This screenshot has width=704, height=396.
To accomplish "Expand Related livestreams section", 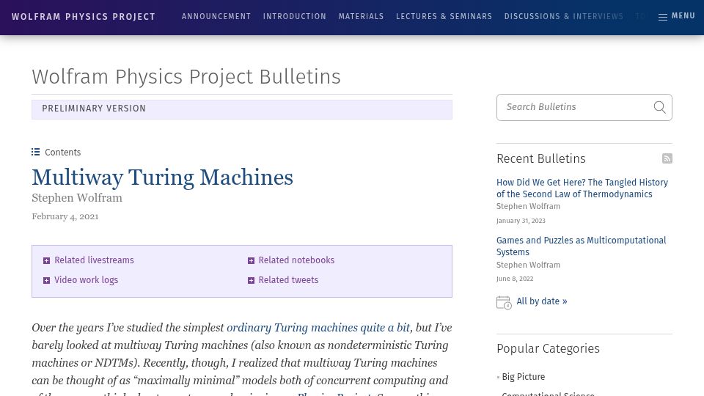I will (89, 260).
